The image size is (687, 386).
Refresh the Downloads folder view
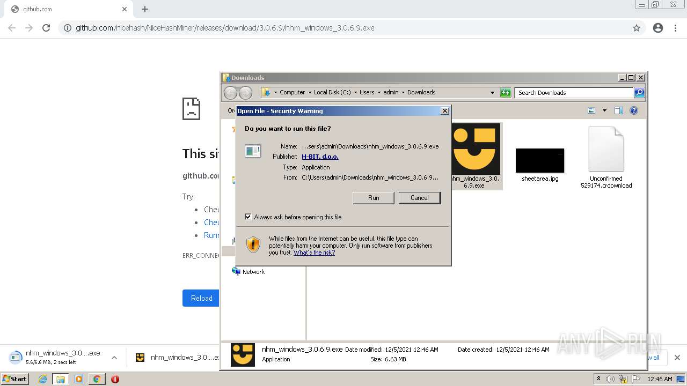tap(506, 93)
